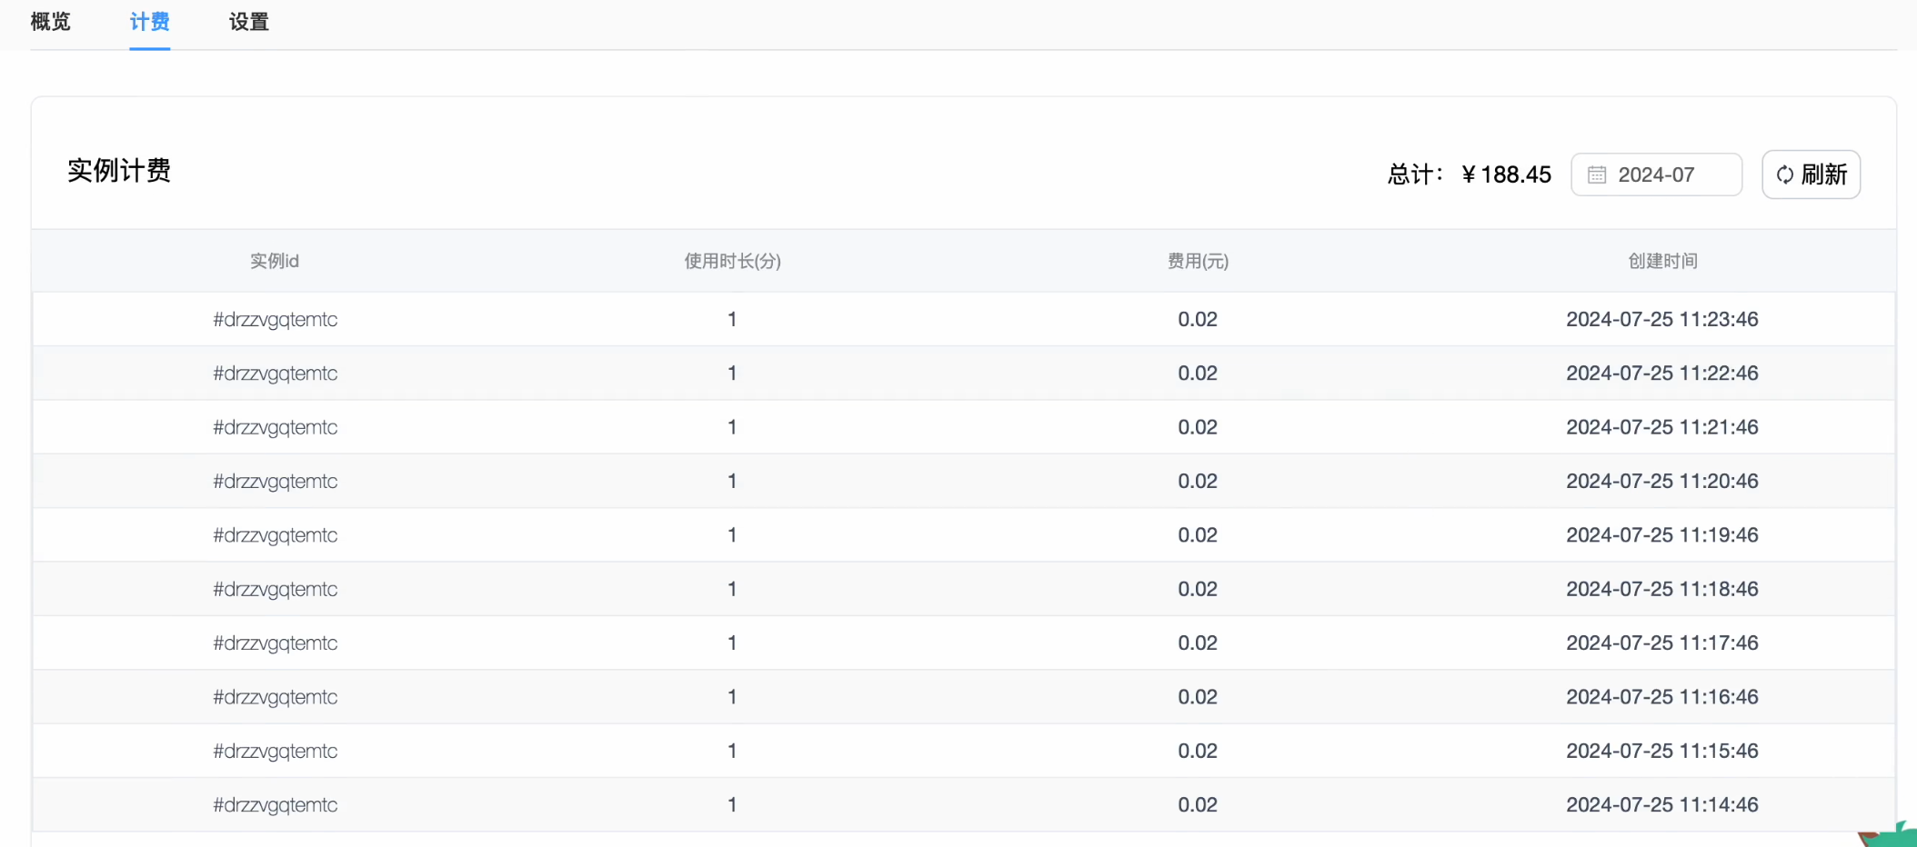Viewport: 1917px width, 847px height.
Task: Click the 费用(元) column header
Action: 1198,262
